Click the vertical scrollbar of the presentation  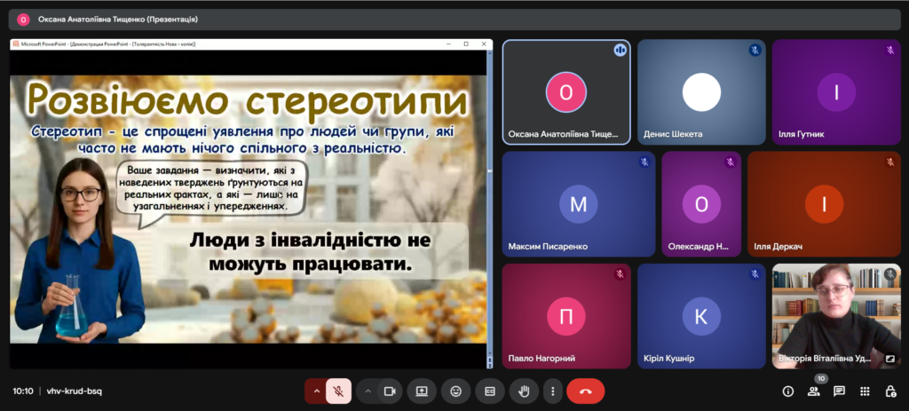(x=488, y=204)
